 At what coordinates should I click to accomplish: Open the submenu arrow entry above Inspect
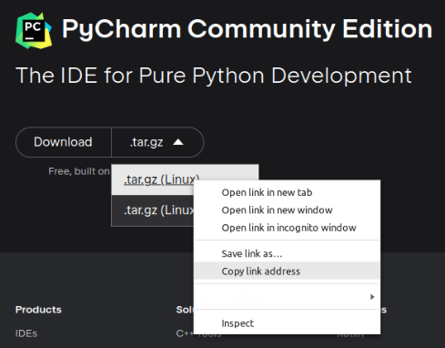287,297
